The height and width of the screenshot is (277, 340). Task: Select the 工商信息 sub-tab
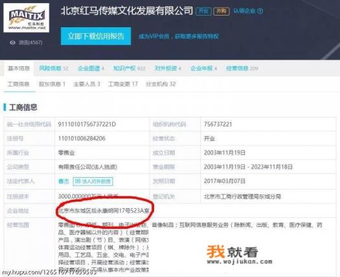click(18, 84)
